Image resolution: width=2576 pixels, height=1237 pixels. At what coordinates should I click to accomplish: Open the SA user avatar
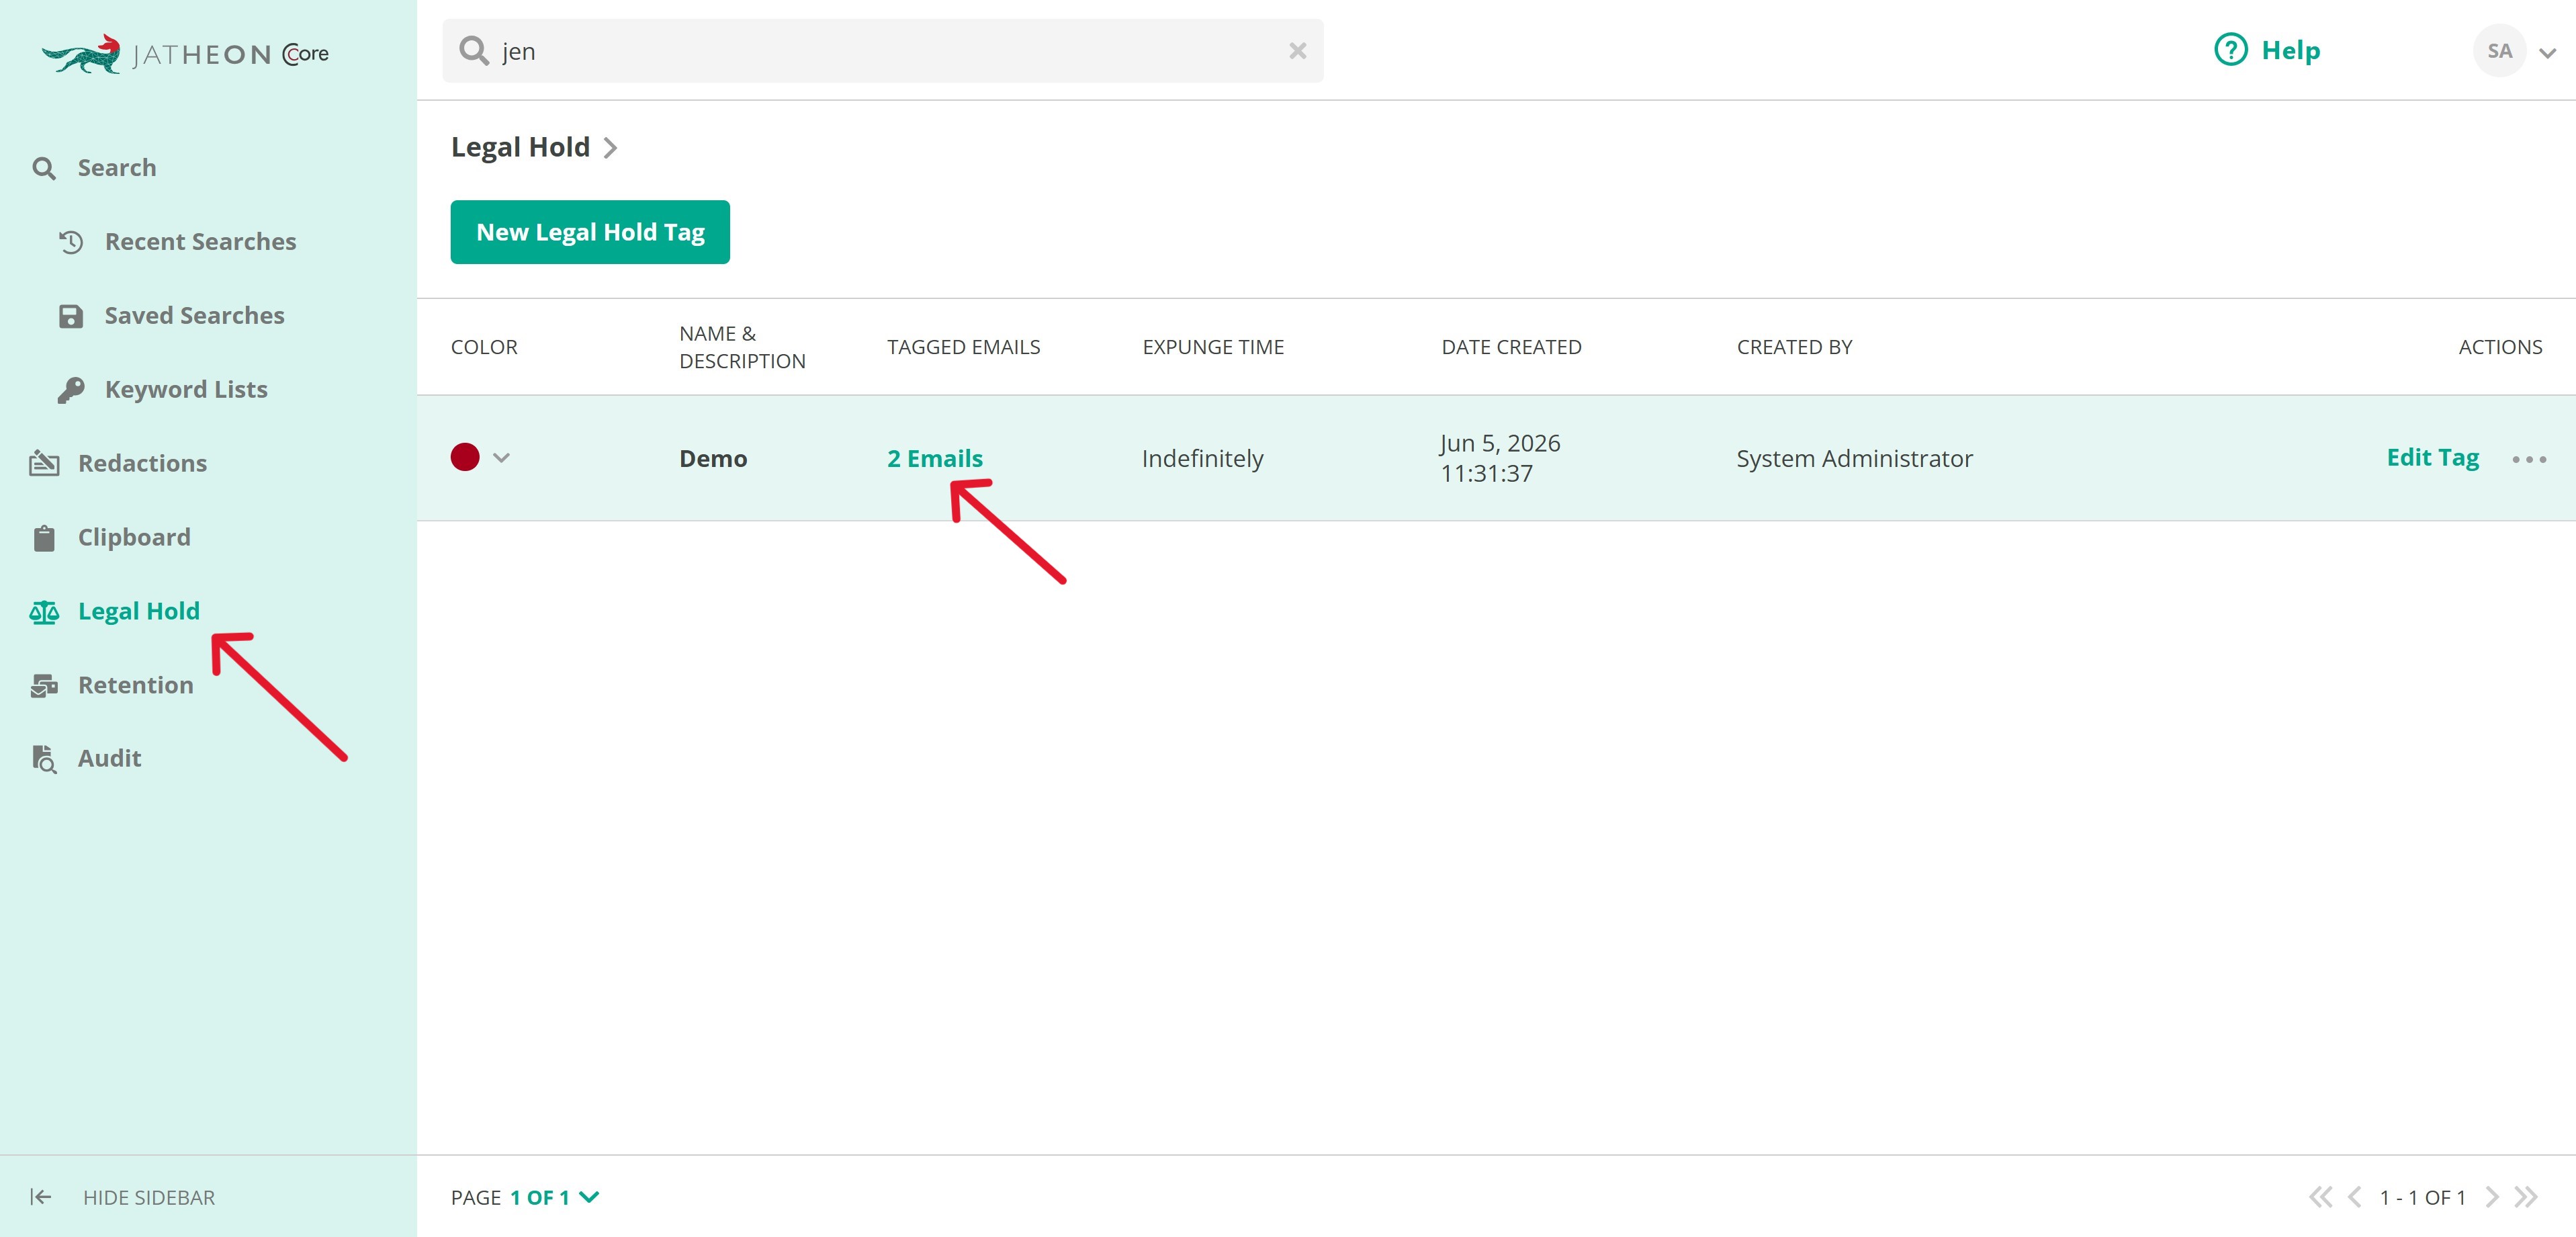(2499, 51)
